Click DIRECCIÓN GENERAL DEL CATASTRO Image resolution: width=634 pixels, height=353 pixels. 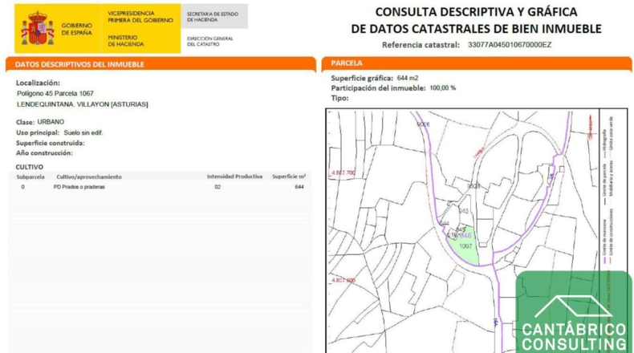[x=209, y=41]
